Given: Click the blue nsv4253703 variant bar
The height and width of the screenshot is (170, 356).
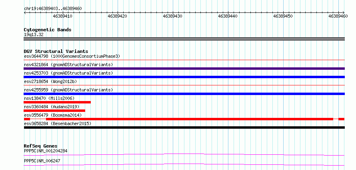Looking at the screenshot, I should point(184,77).
